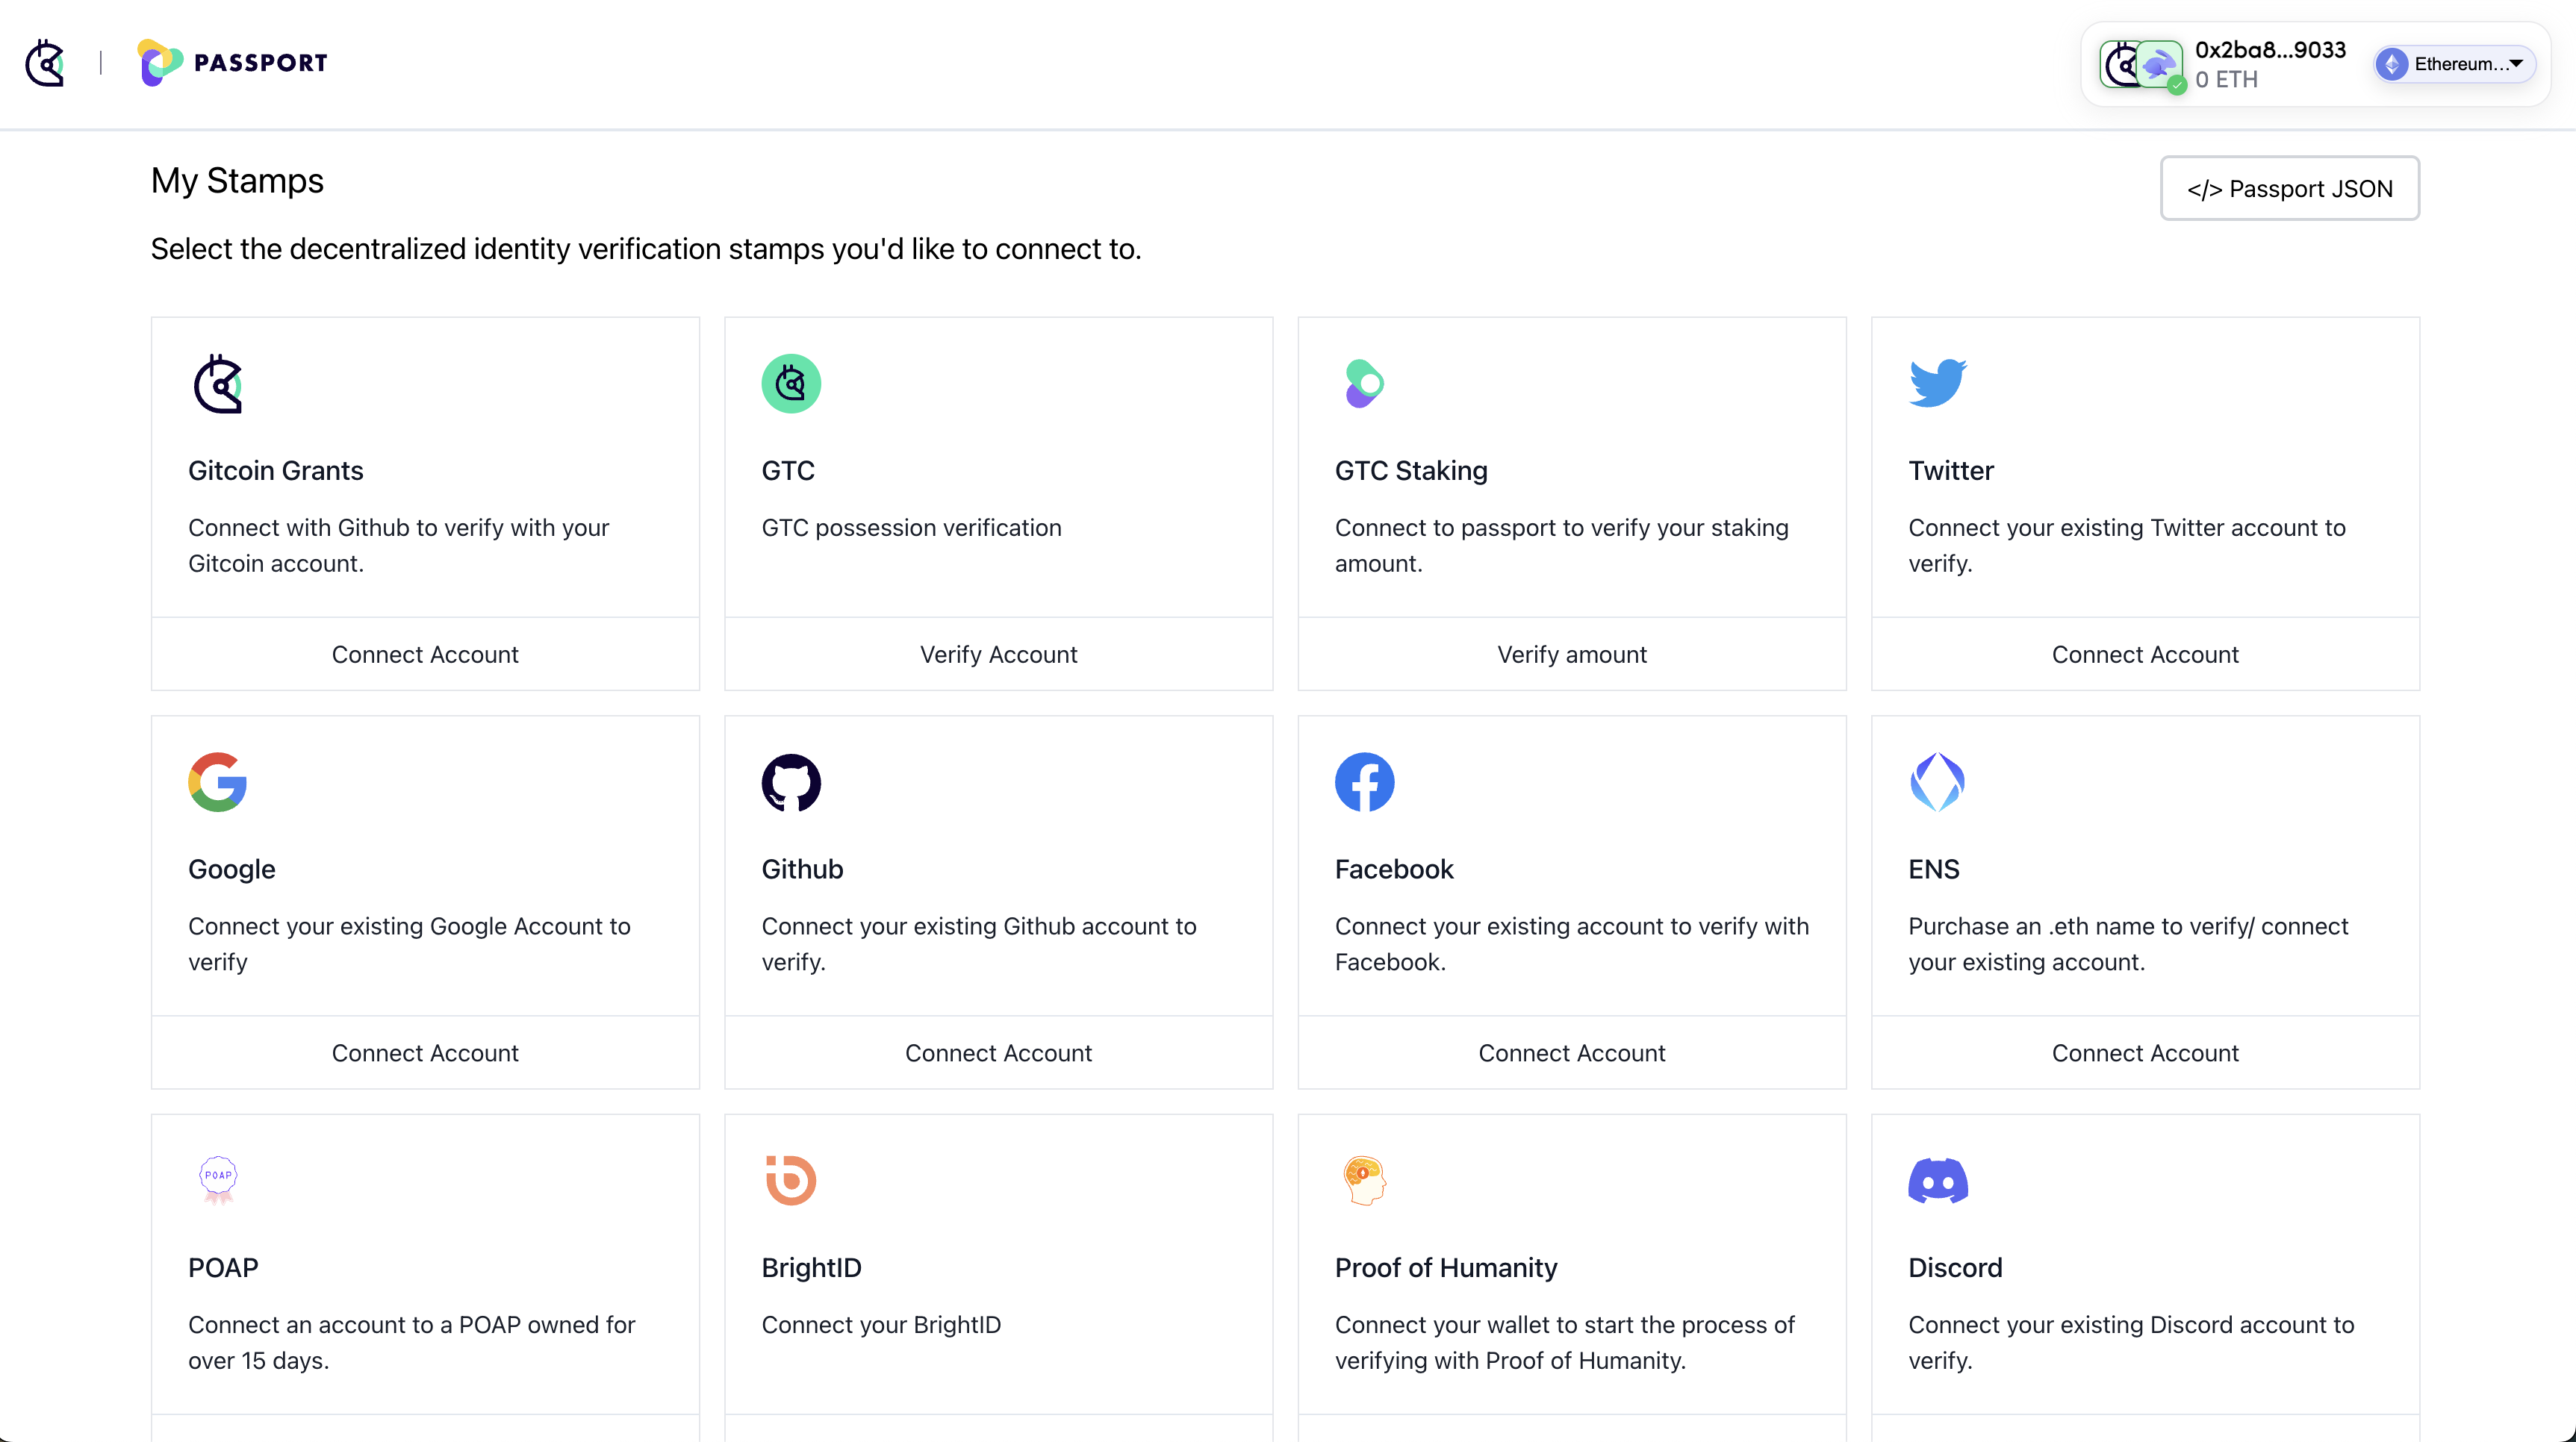Connect Account for the Github stamp
This screenshot has height=1442, width=2576.
coord(998,1053)
